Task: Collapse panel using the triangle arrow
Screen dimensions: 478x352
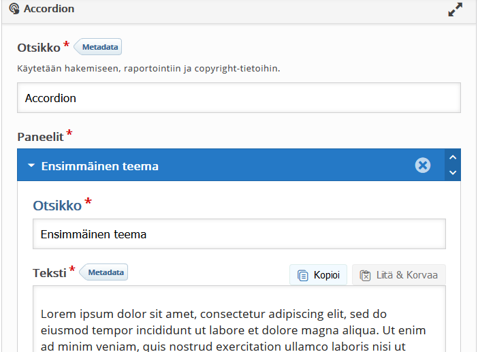Action: 31,166
